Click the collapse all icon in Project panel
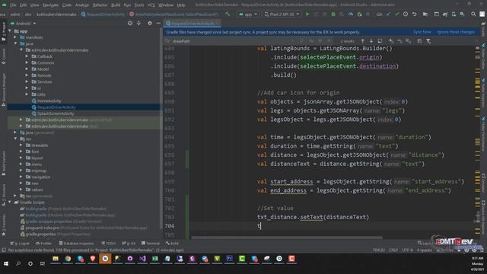This screenshot has height=274, width=487. point(138,24)
